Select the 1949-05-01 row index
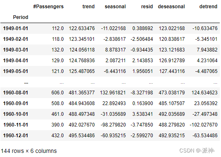The width and height of the screenshot is (221, 157). pyautogui.click(x=16, y=71)
